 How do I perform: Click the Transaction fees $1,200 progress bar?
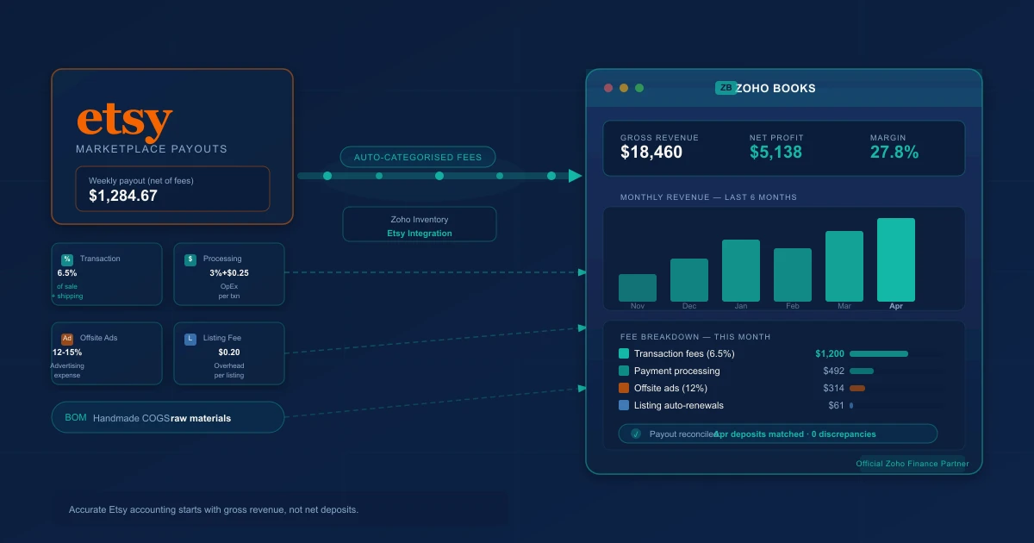879,353
